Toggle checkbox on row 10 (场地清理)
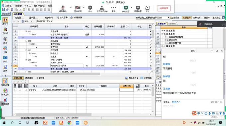Image resolution: width=226 pixels, height=126 pixels. pos(151,41)
